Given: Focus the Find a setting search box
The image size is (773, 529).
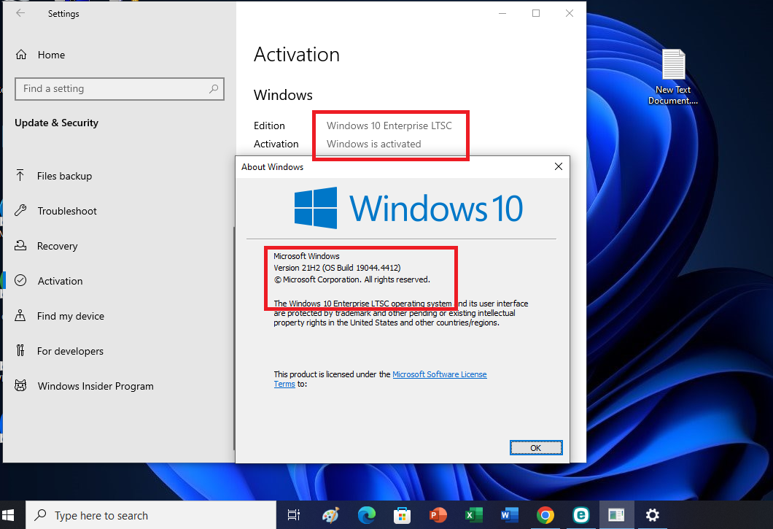Looking at the screenshot, I should pyautogui.click(x=120, y=89).
